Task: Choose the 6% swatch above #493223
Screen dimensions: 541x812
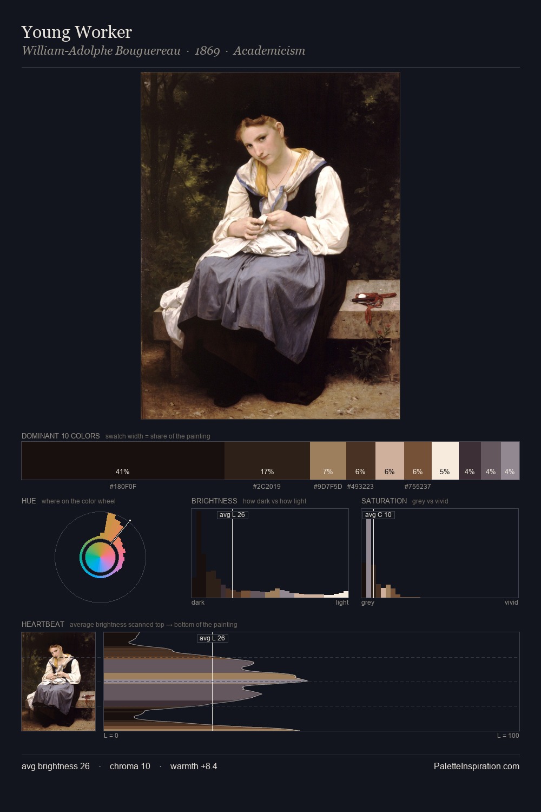Action: tap(360, 461)
